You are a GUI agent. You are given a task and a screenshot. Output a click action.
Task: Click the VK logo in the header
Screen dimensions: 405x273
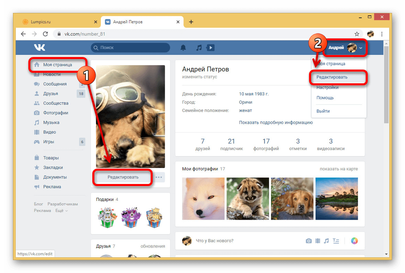(39, 47)
